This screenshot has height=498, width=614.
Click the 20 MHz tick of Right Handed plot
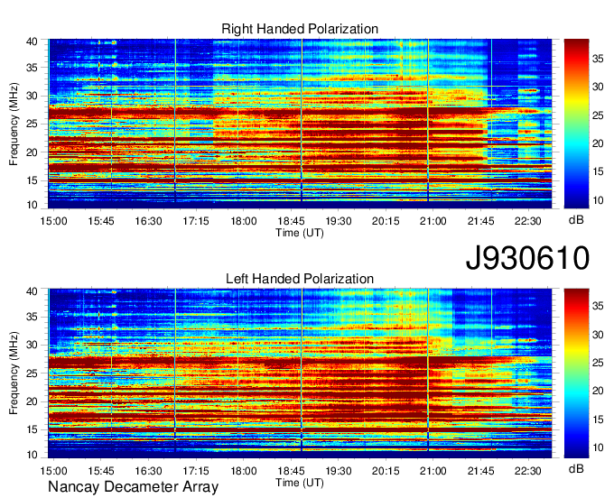point(32,152)
